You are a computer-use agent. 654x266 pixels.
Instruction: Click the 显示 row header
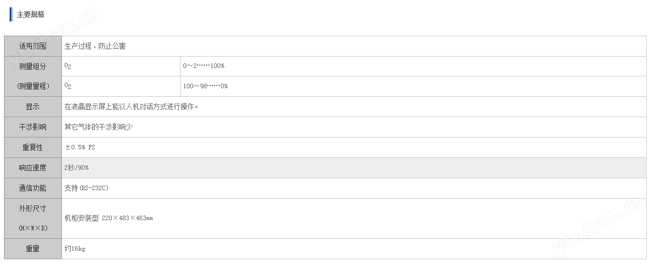pos(33,107)
